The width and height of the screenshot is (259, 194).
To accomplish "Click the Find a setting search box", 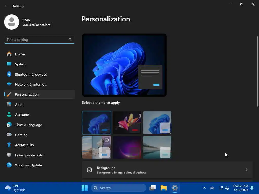I will 39,40.
